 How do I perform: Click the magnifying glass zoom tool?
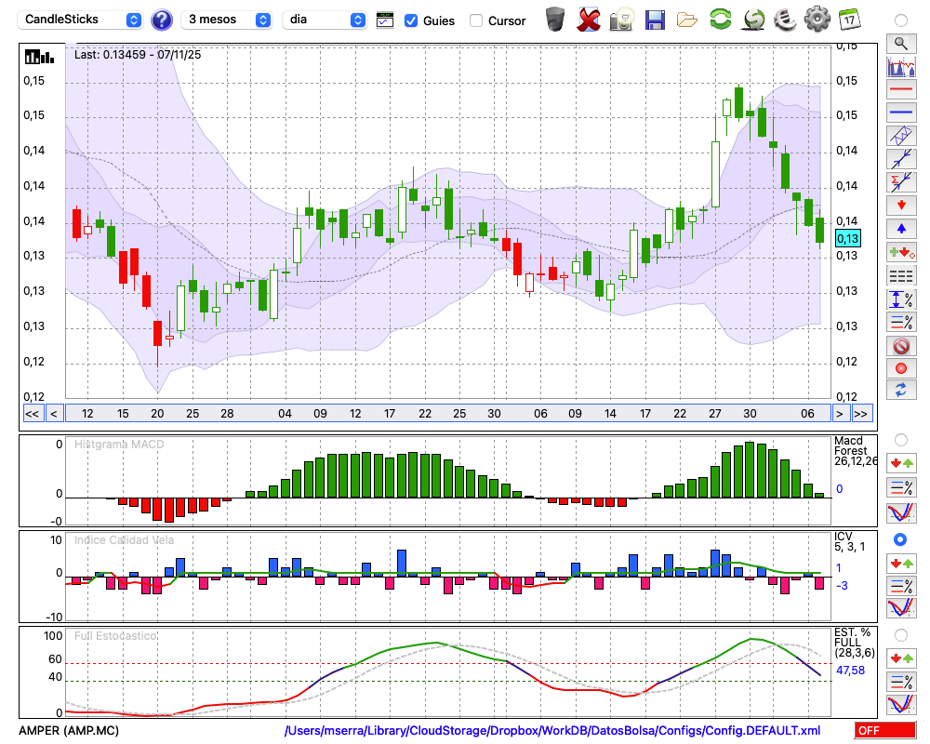click(x=900, y=43)
